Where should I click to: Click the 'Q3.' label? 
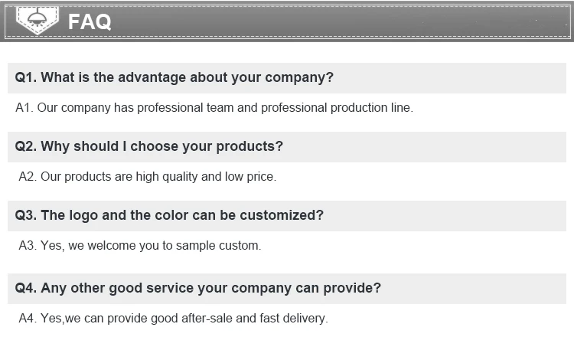(25, 215)
